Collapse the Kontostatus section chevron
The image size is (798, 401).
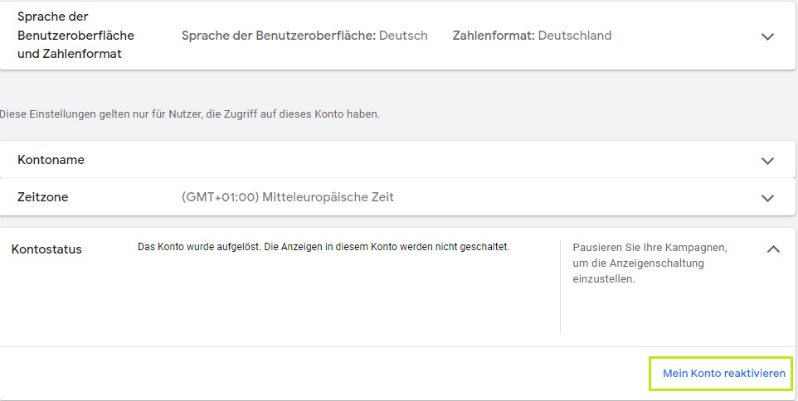773,249
